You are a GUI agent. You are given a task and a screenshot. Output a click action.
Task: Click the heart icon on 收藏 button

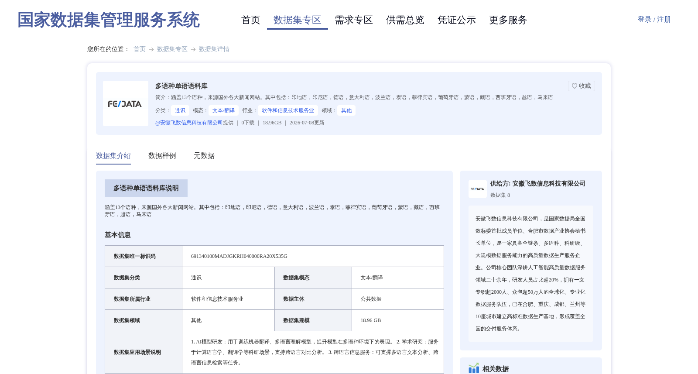575,86
